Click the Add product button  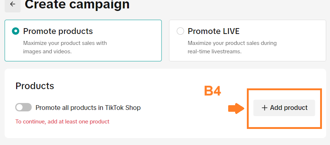pos(284,108)
